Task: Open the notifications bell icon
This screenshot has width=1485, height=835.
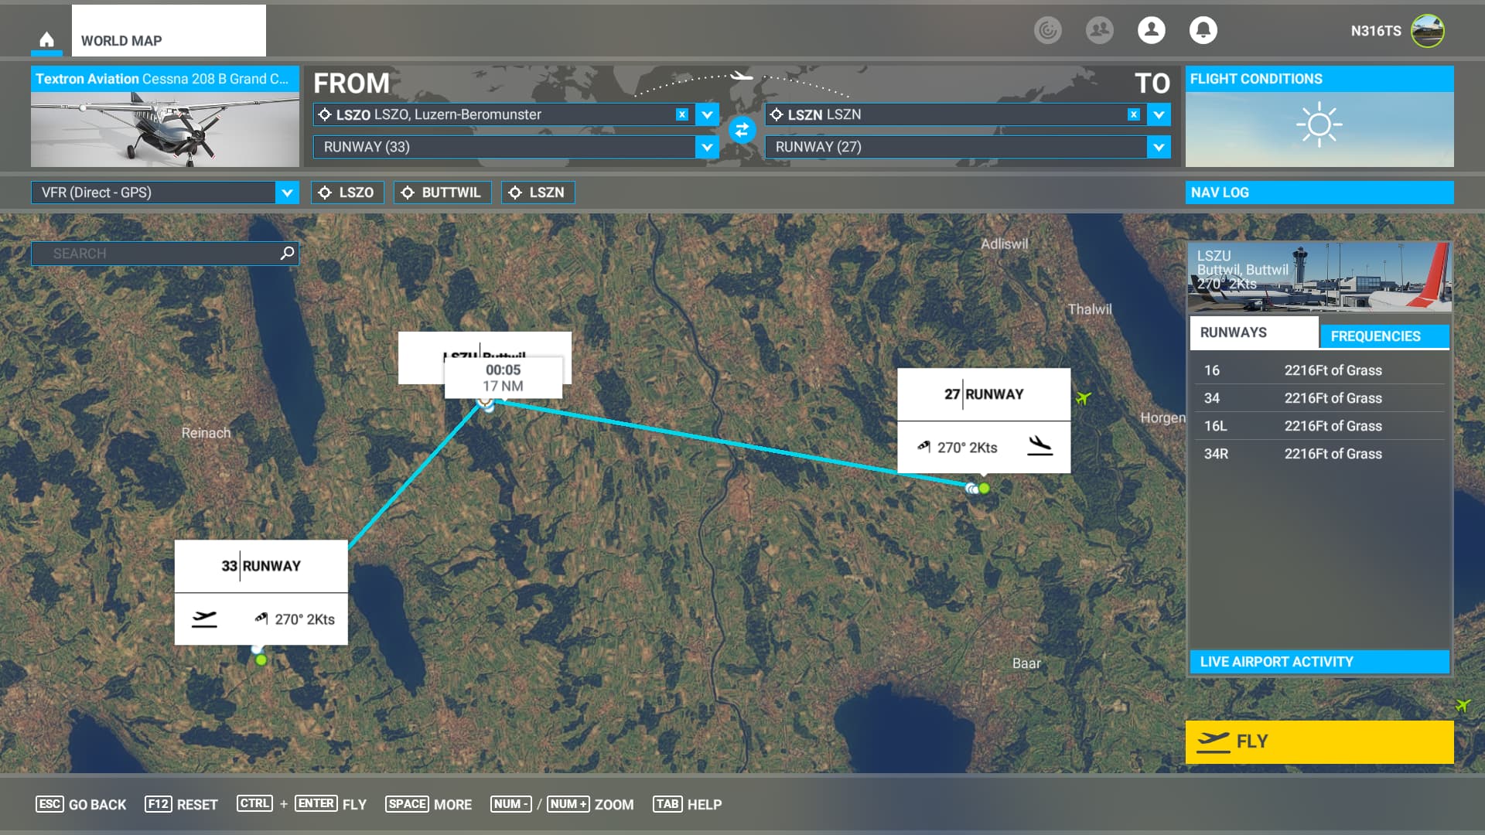Action: tap(1203, 30)
